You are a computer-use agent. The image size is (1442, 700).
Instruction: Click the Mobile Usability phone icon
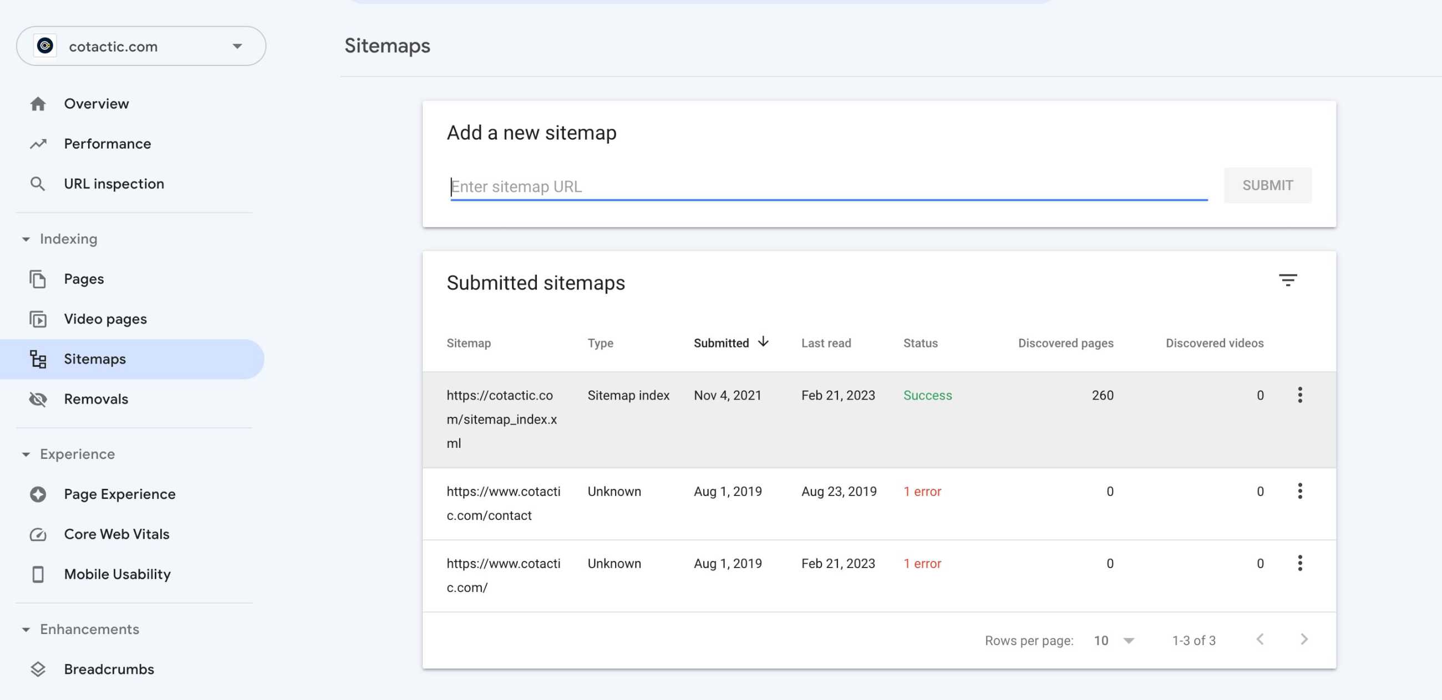click(x=38, y=574)
